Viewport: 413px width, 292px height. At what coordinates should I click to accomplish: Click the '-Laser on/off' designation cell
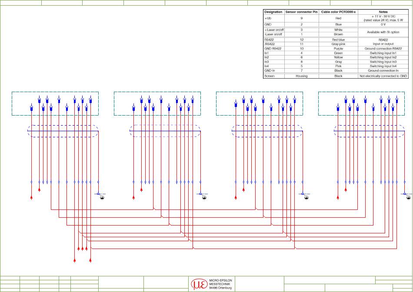pos(273,34)
